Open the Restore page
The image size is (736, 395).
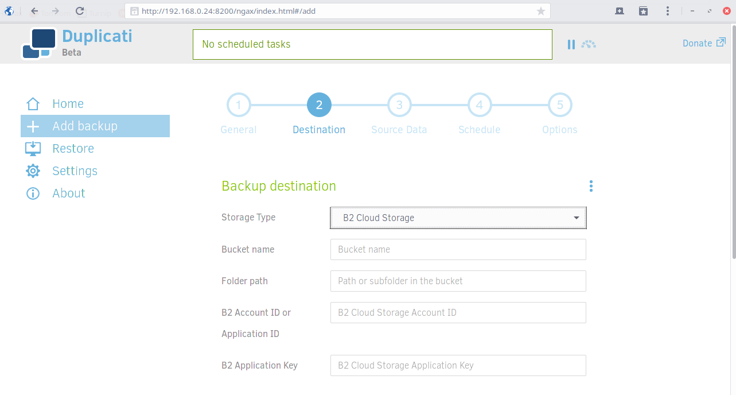[x=73, y=149]
